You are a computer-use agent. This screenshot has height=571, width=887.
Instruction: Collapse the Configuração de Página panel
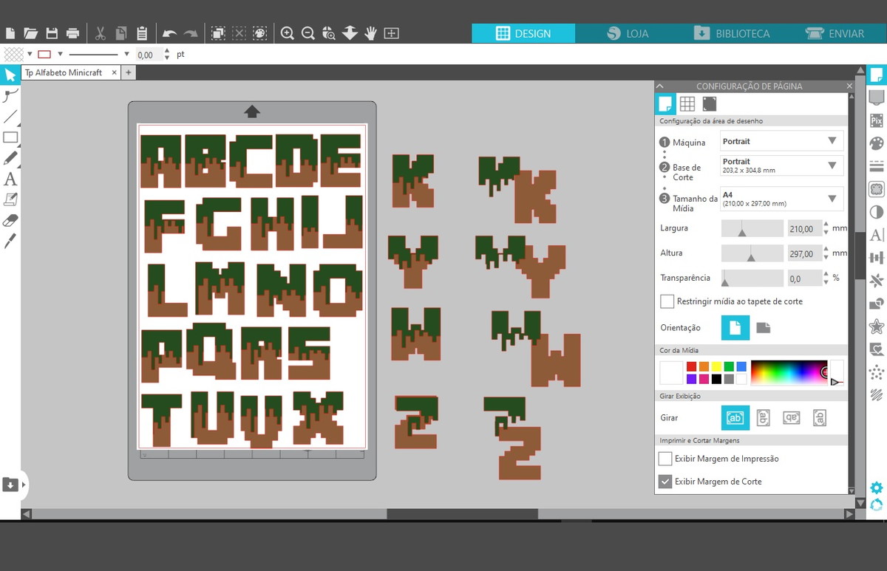click(x=660, y=86)
